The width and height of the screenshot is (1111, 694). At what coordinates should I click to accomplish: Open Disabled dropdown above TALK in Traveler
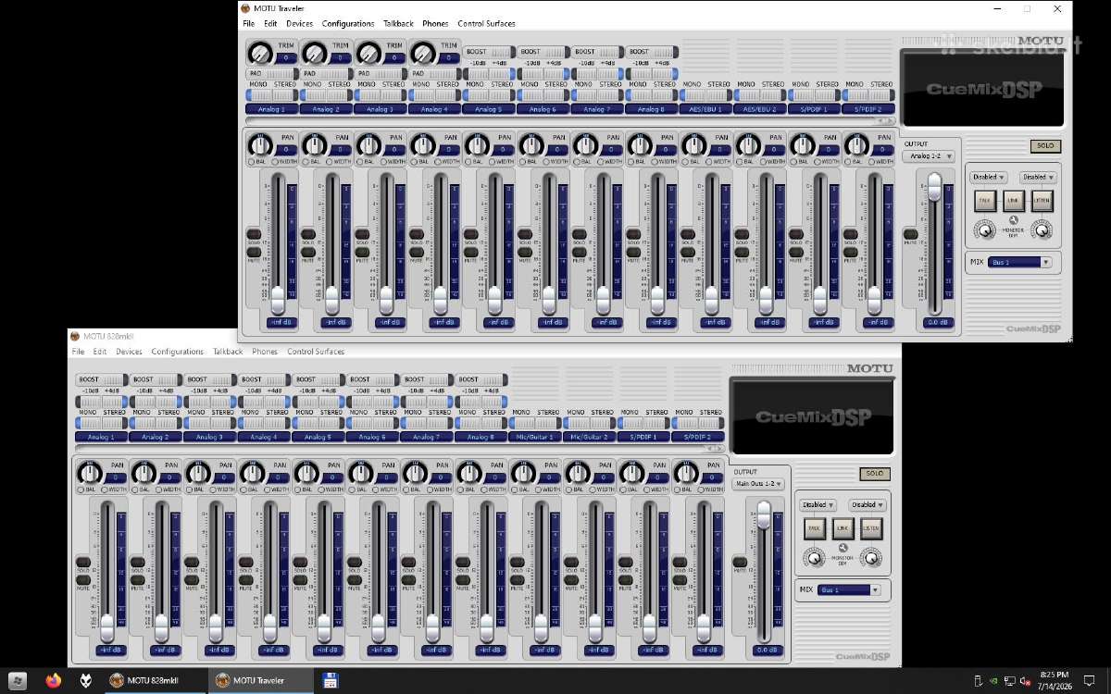point(988,177)
